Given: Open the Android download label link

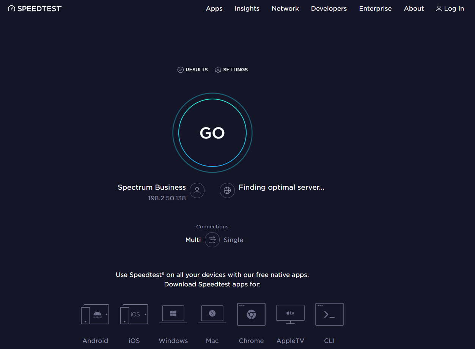Looking at the screenshot, I should (95, 341).
